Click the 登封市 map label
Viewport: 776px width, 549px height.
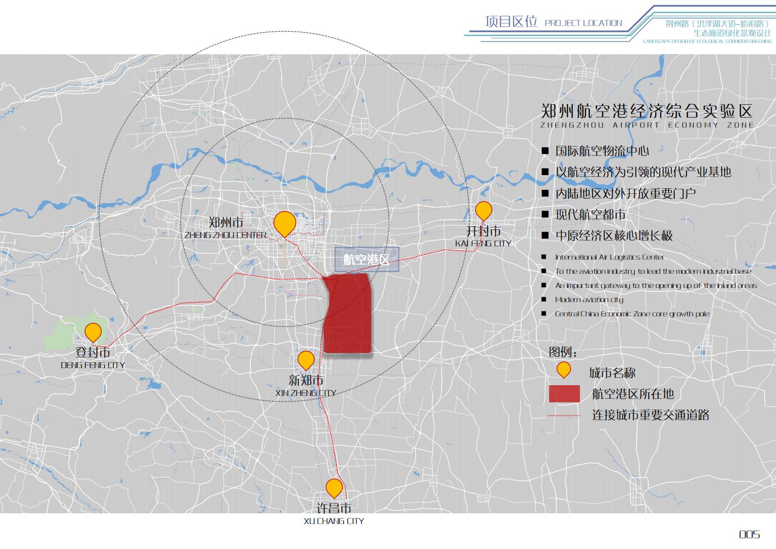[x=93, y=352]
